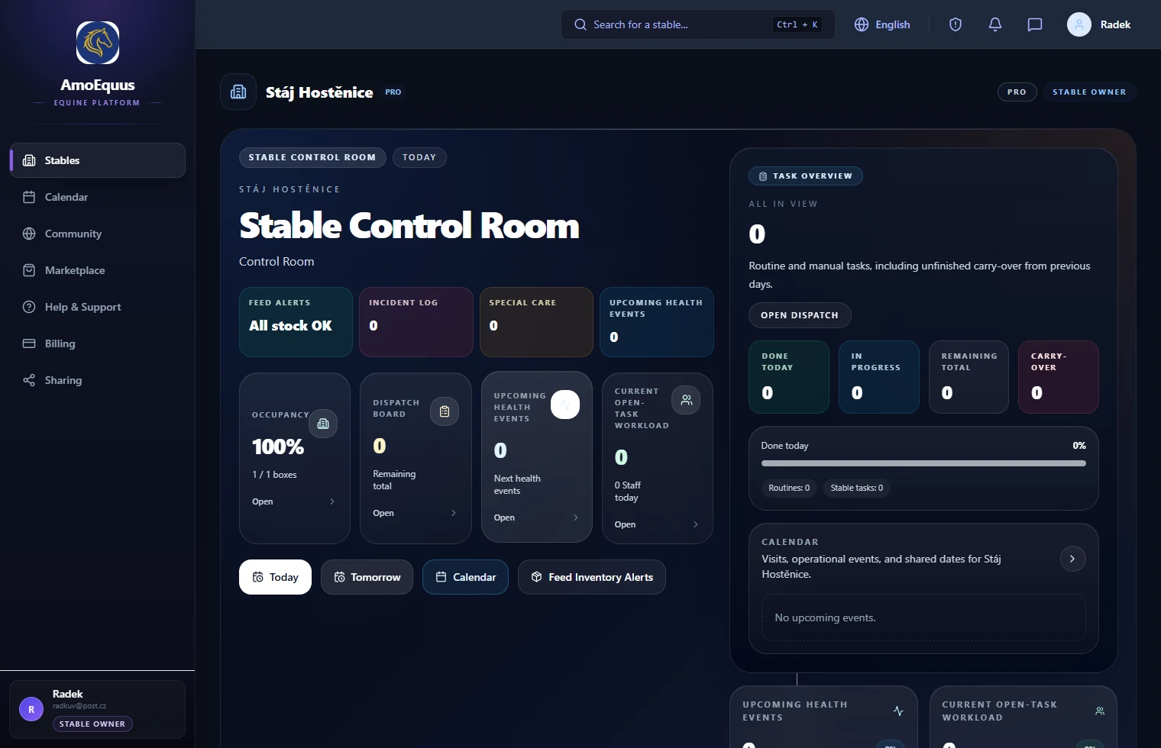The width and height of the screenshot is (1161, 748).
Task: Click the staff workload people icon
Action: tap(686, 400)
